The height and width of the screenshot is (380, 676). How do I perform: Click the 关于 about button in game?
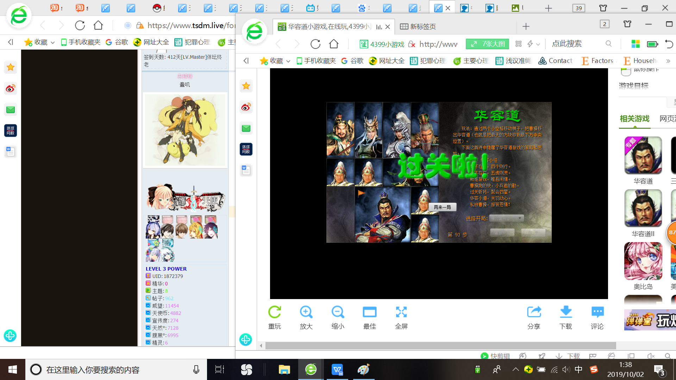[x=533, y=233]
